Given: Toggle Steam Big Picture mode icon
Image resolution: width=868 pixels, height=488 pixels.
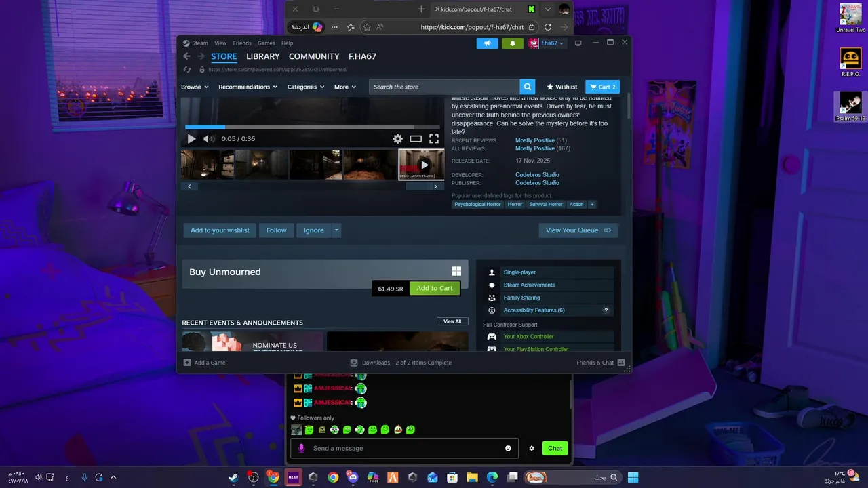Looking at the screenshot, I should [578, 43].
